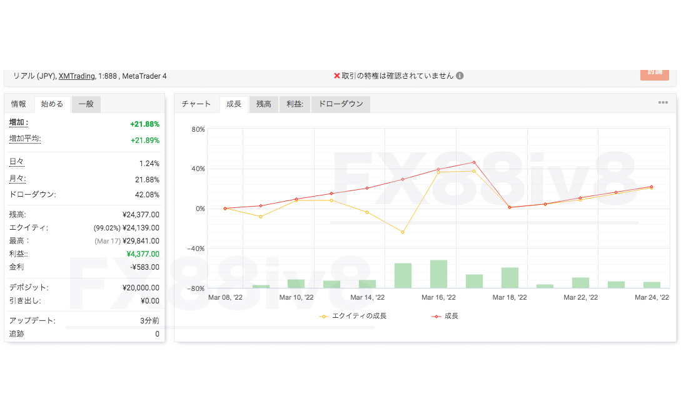Click the ¥24,139.00 equity value
The width and height of the screenshot is (681, 419).
point(141,228)
